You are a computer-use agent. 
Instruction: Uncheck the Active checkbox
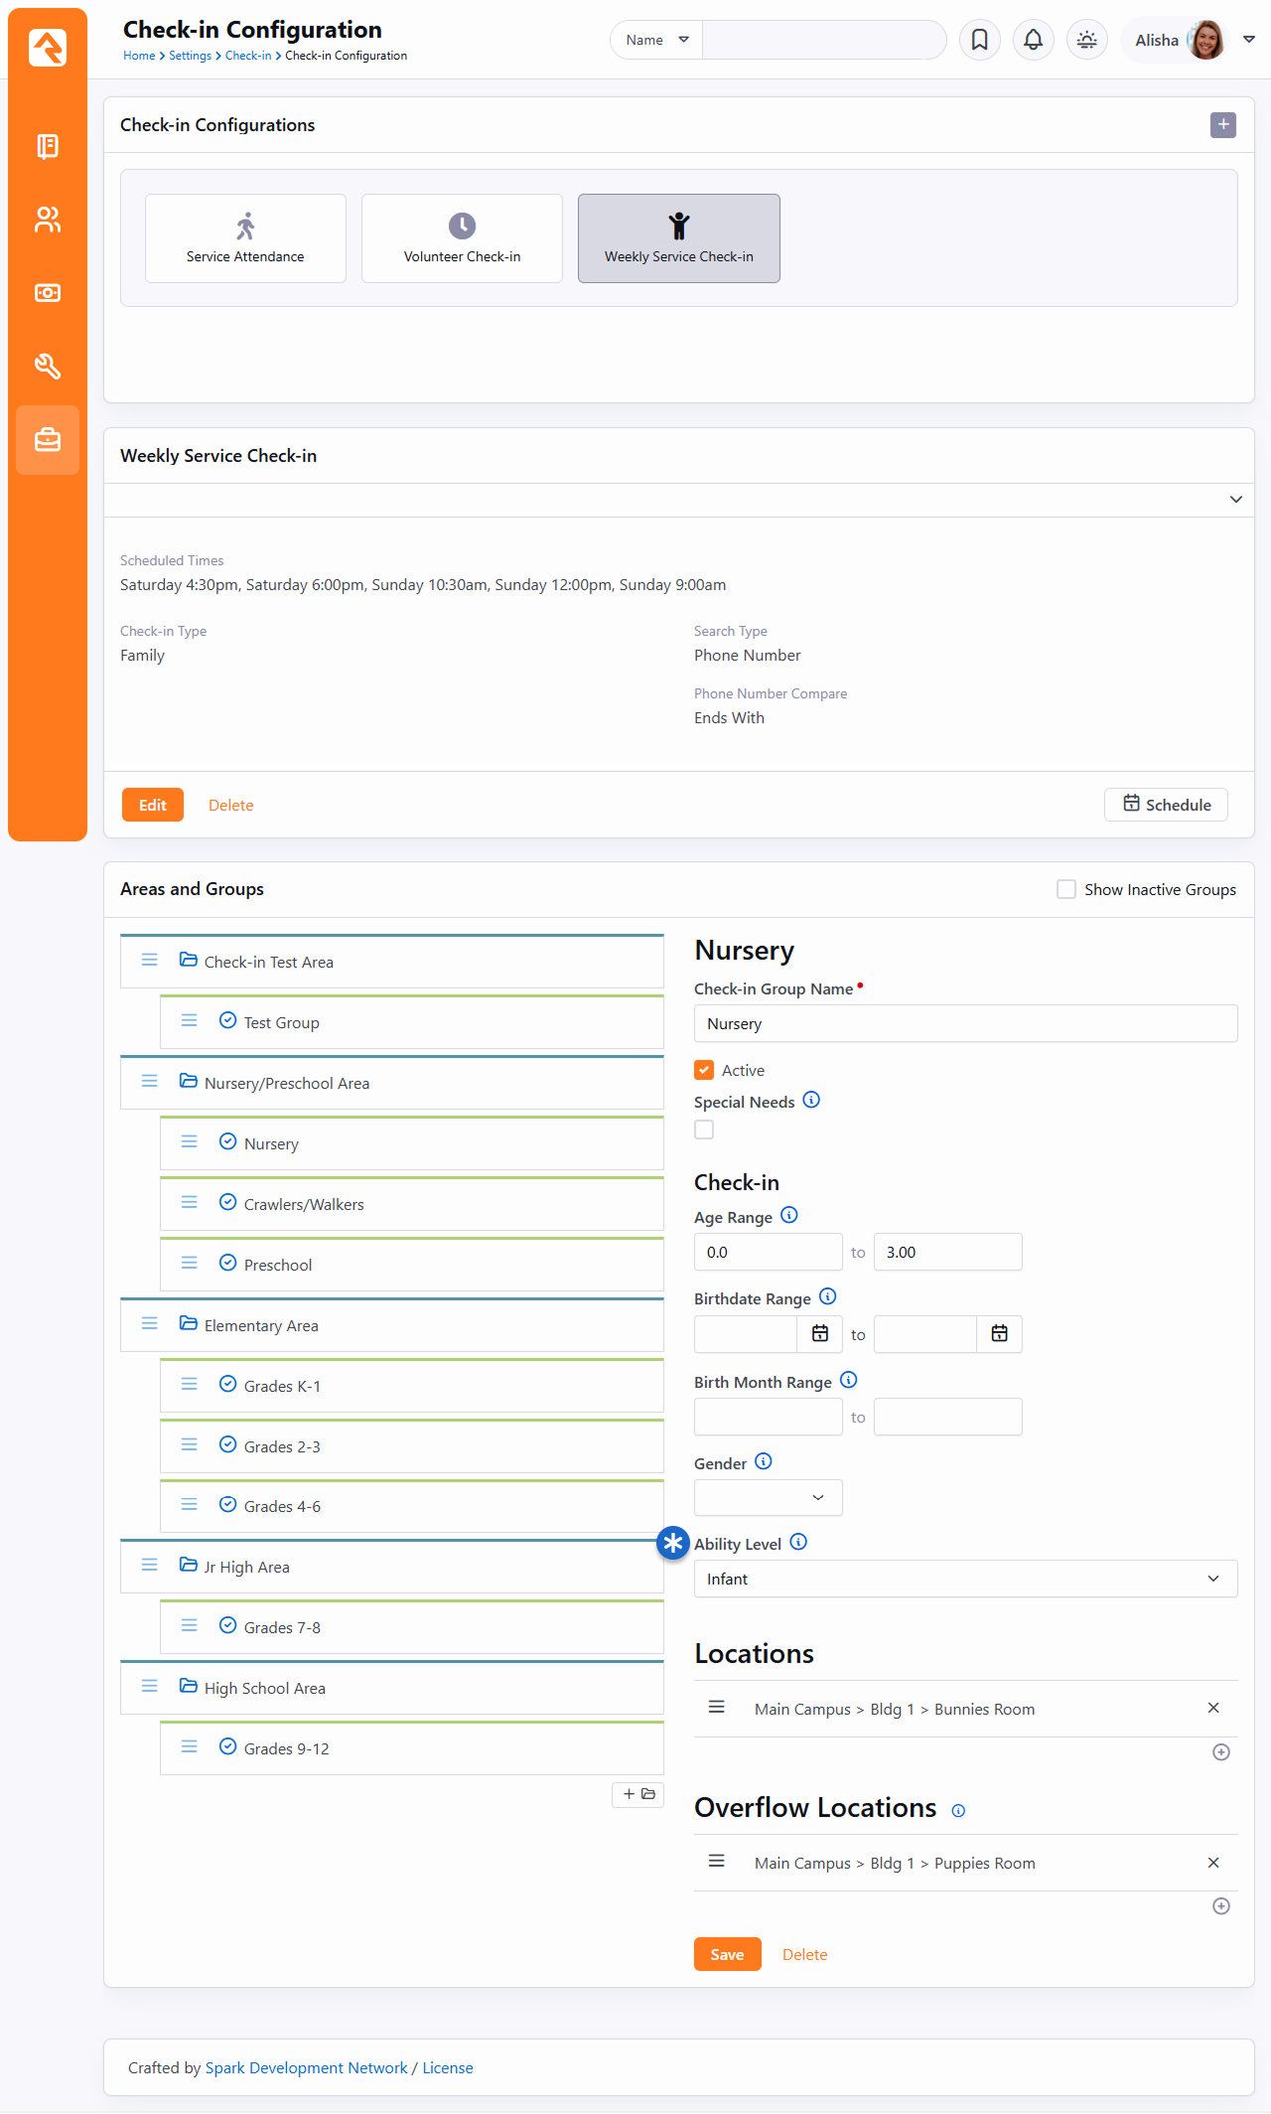point(704,1070)
